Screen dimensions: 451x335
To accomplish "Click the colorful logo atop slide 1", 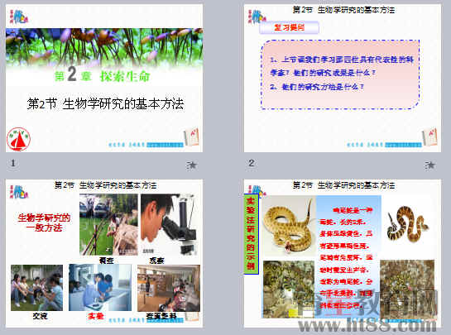I will (19, 17).
